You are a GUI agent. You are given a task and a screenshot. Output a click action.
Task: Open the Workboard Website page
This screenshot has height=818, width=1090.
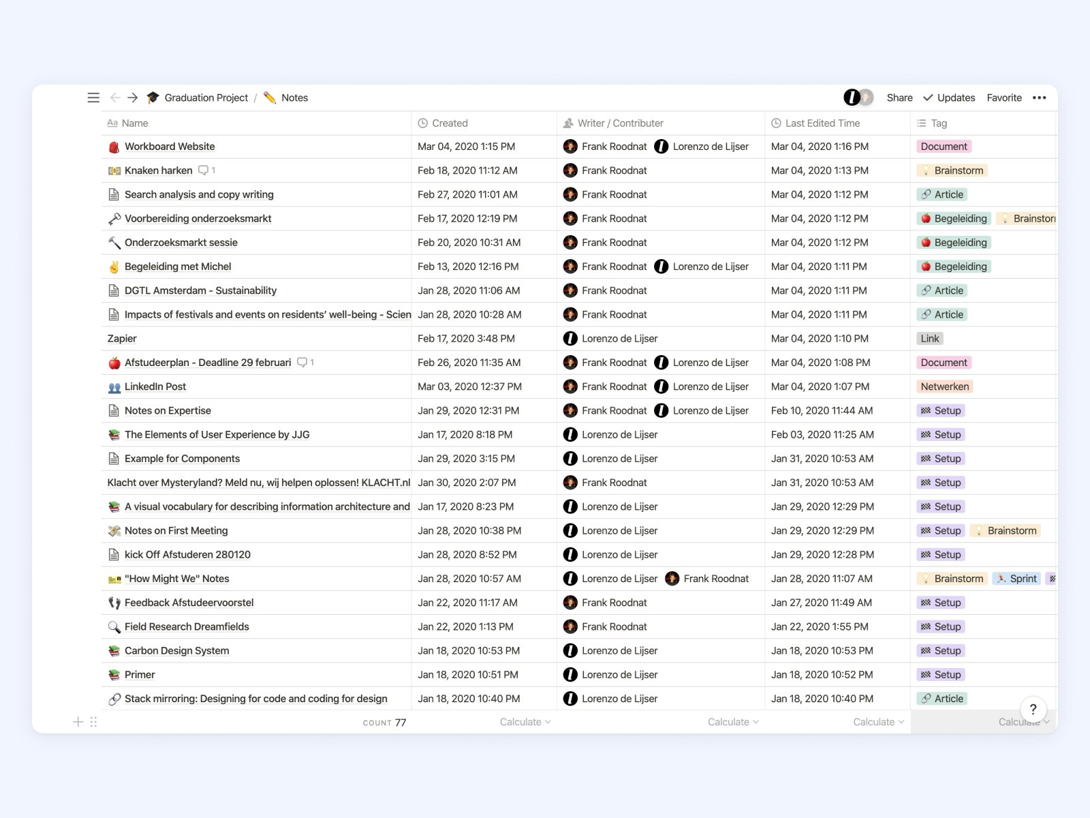point(170,147)
